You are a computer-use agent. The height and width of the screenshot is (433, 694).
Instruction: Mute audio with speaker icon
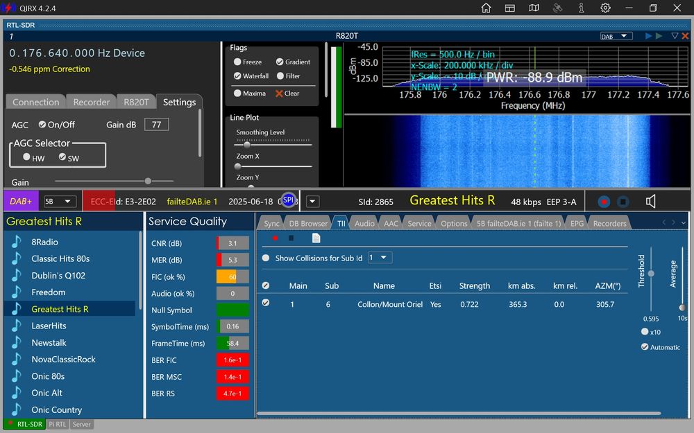650,202
